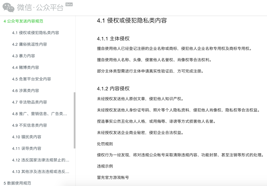Click the 违规示例 label

pos(105,166)
